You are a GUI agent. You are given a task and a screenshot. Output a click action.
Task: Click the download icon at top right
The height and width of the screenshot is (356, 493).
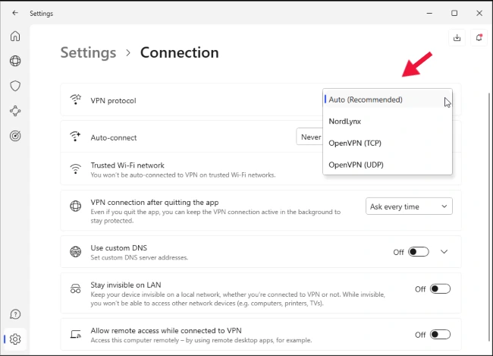457,36
